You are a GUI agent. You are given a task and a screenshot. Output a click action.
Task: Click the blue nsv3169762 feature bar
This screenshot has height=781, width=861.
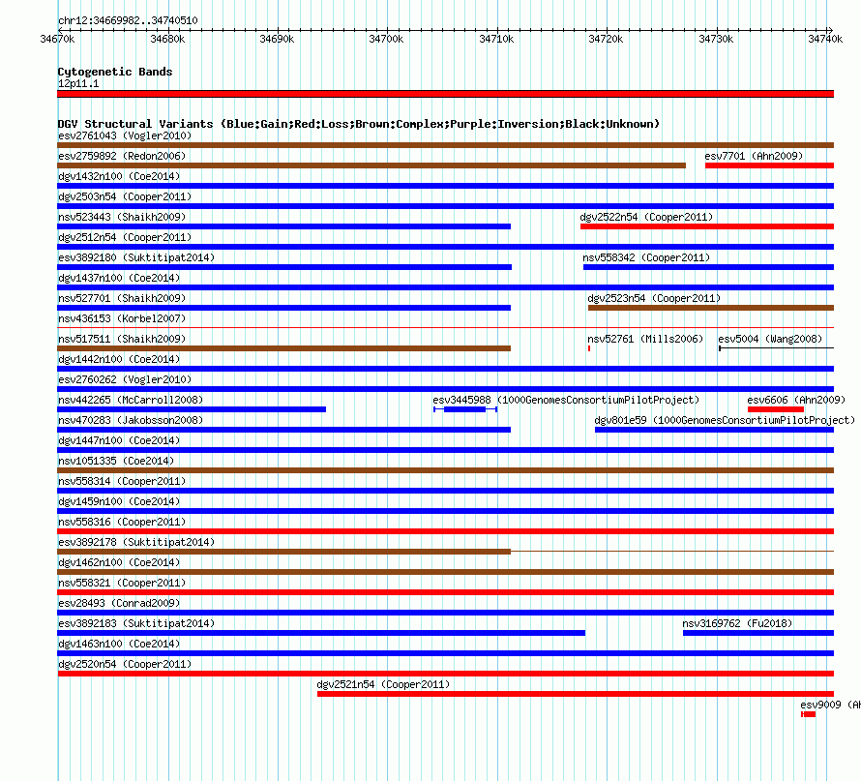pyautogui.click(x=758, y=633)
